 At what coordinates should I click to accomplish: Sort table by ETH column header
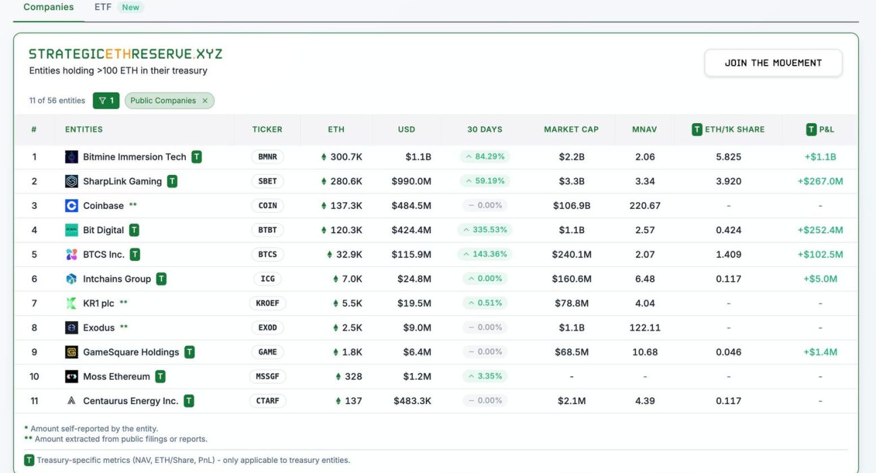pos(336,129)
